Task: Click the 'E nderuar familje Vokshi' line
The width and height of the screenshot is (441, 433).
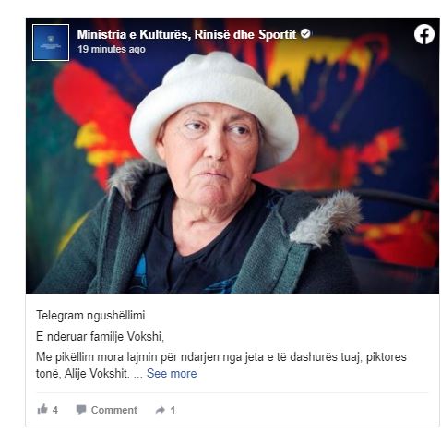Action: [100, 336]
